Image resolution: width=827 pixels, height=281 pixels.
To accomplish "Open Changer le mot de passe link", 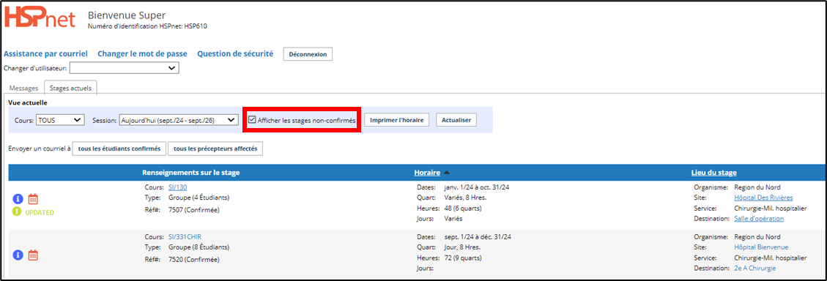I will point(142,53).
